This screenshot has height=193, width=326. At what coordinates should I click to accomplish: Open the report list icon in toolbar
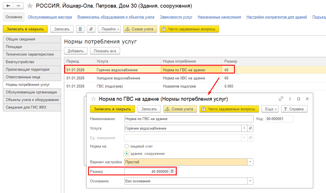tap(80, 29)
